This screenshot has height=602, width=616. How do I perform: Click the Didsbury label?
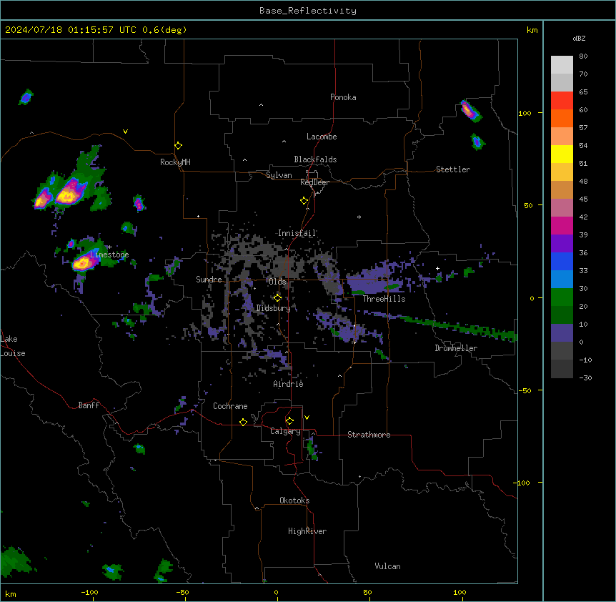coord(274,308)
